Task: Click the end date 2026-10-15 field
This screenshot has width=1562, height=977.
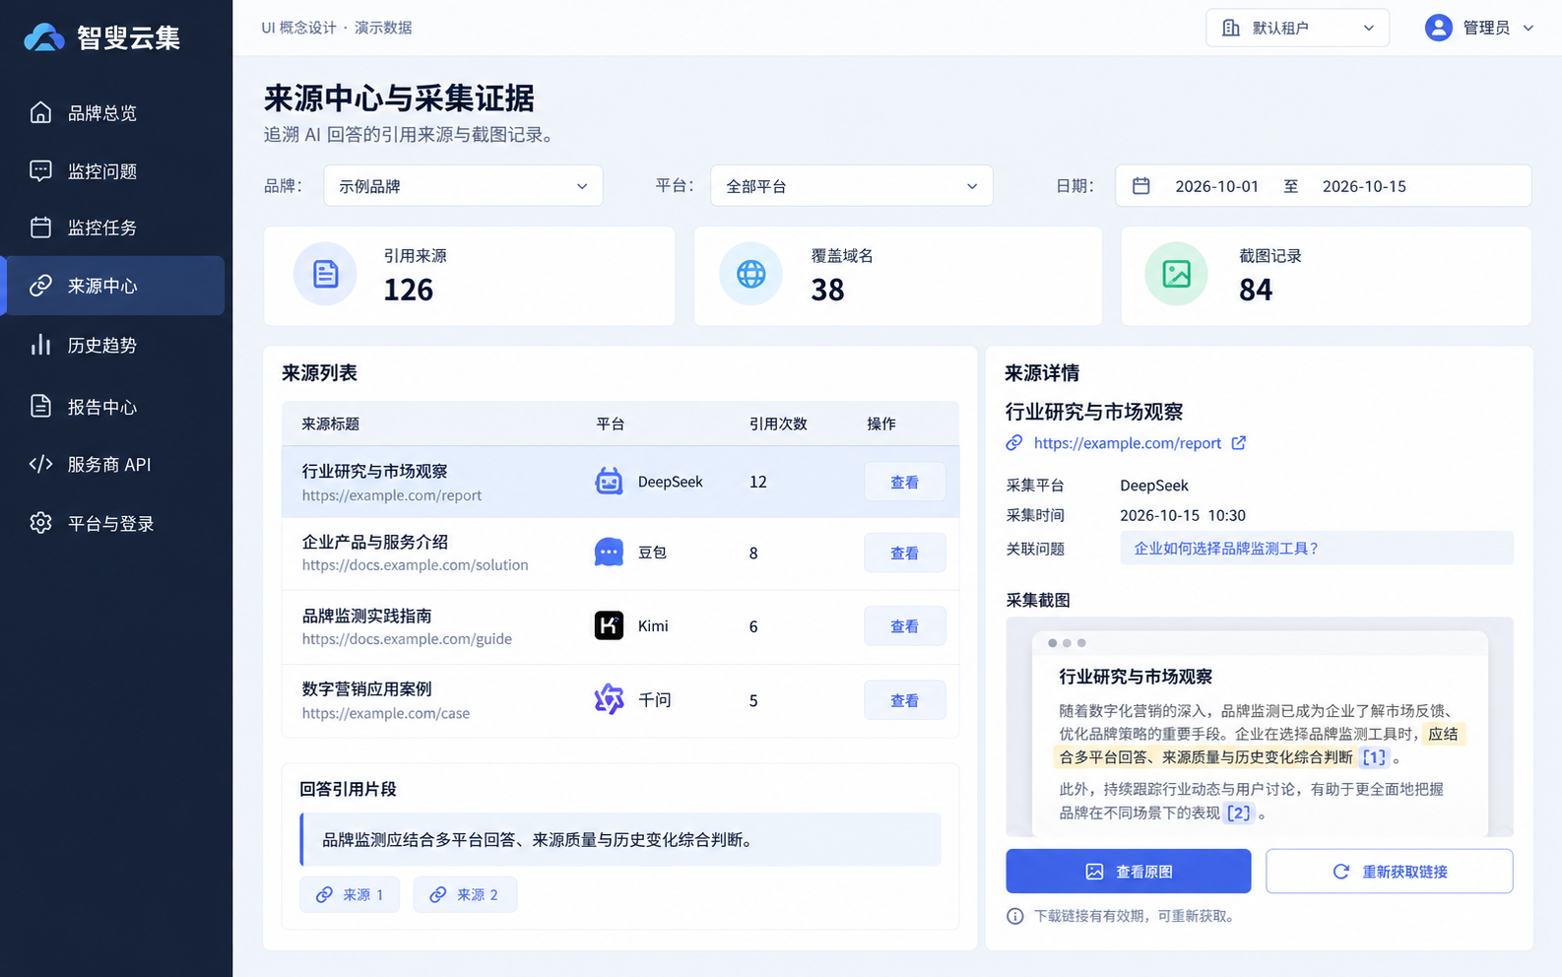Action: (x=1364, y=186)
